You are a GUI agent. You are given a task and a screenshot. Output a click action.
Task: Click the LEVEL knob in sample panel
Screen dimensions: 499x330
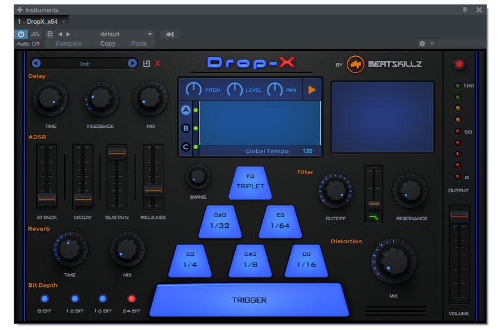235,89
